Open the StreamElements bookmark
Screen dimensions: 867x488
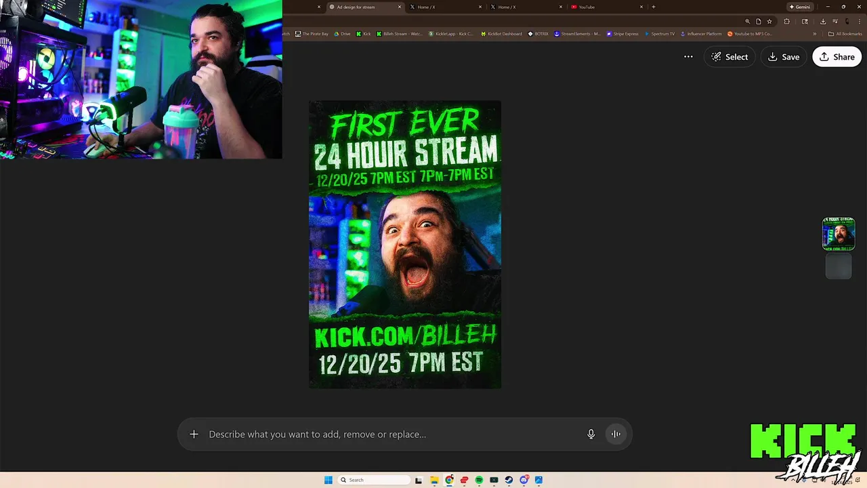(x=577, y=34)
